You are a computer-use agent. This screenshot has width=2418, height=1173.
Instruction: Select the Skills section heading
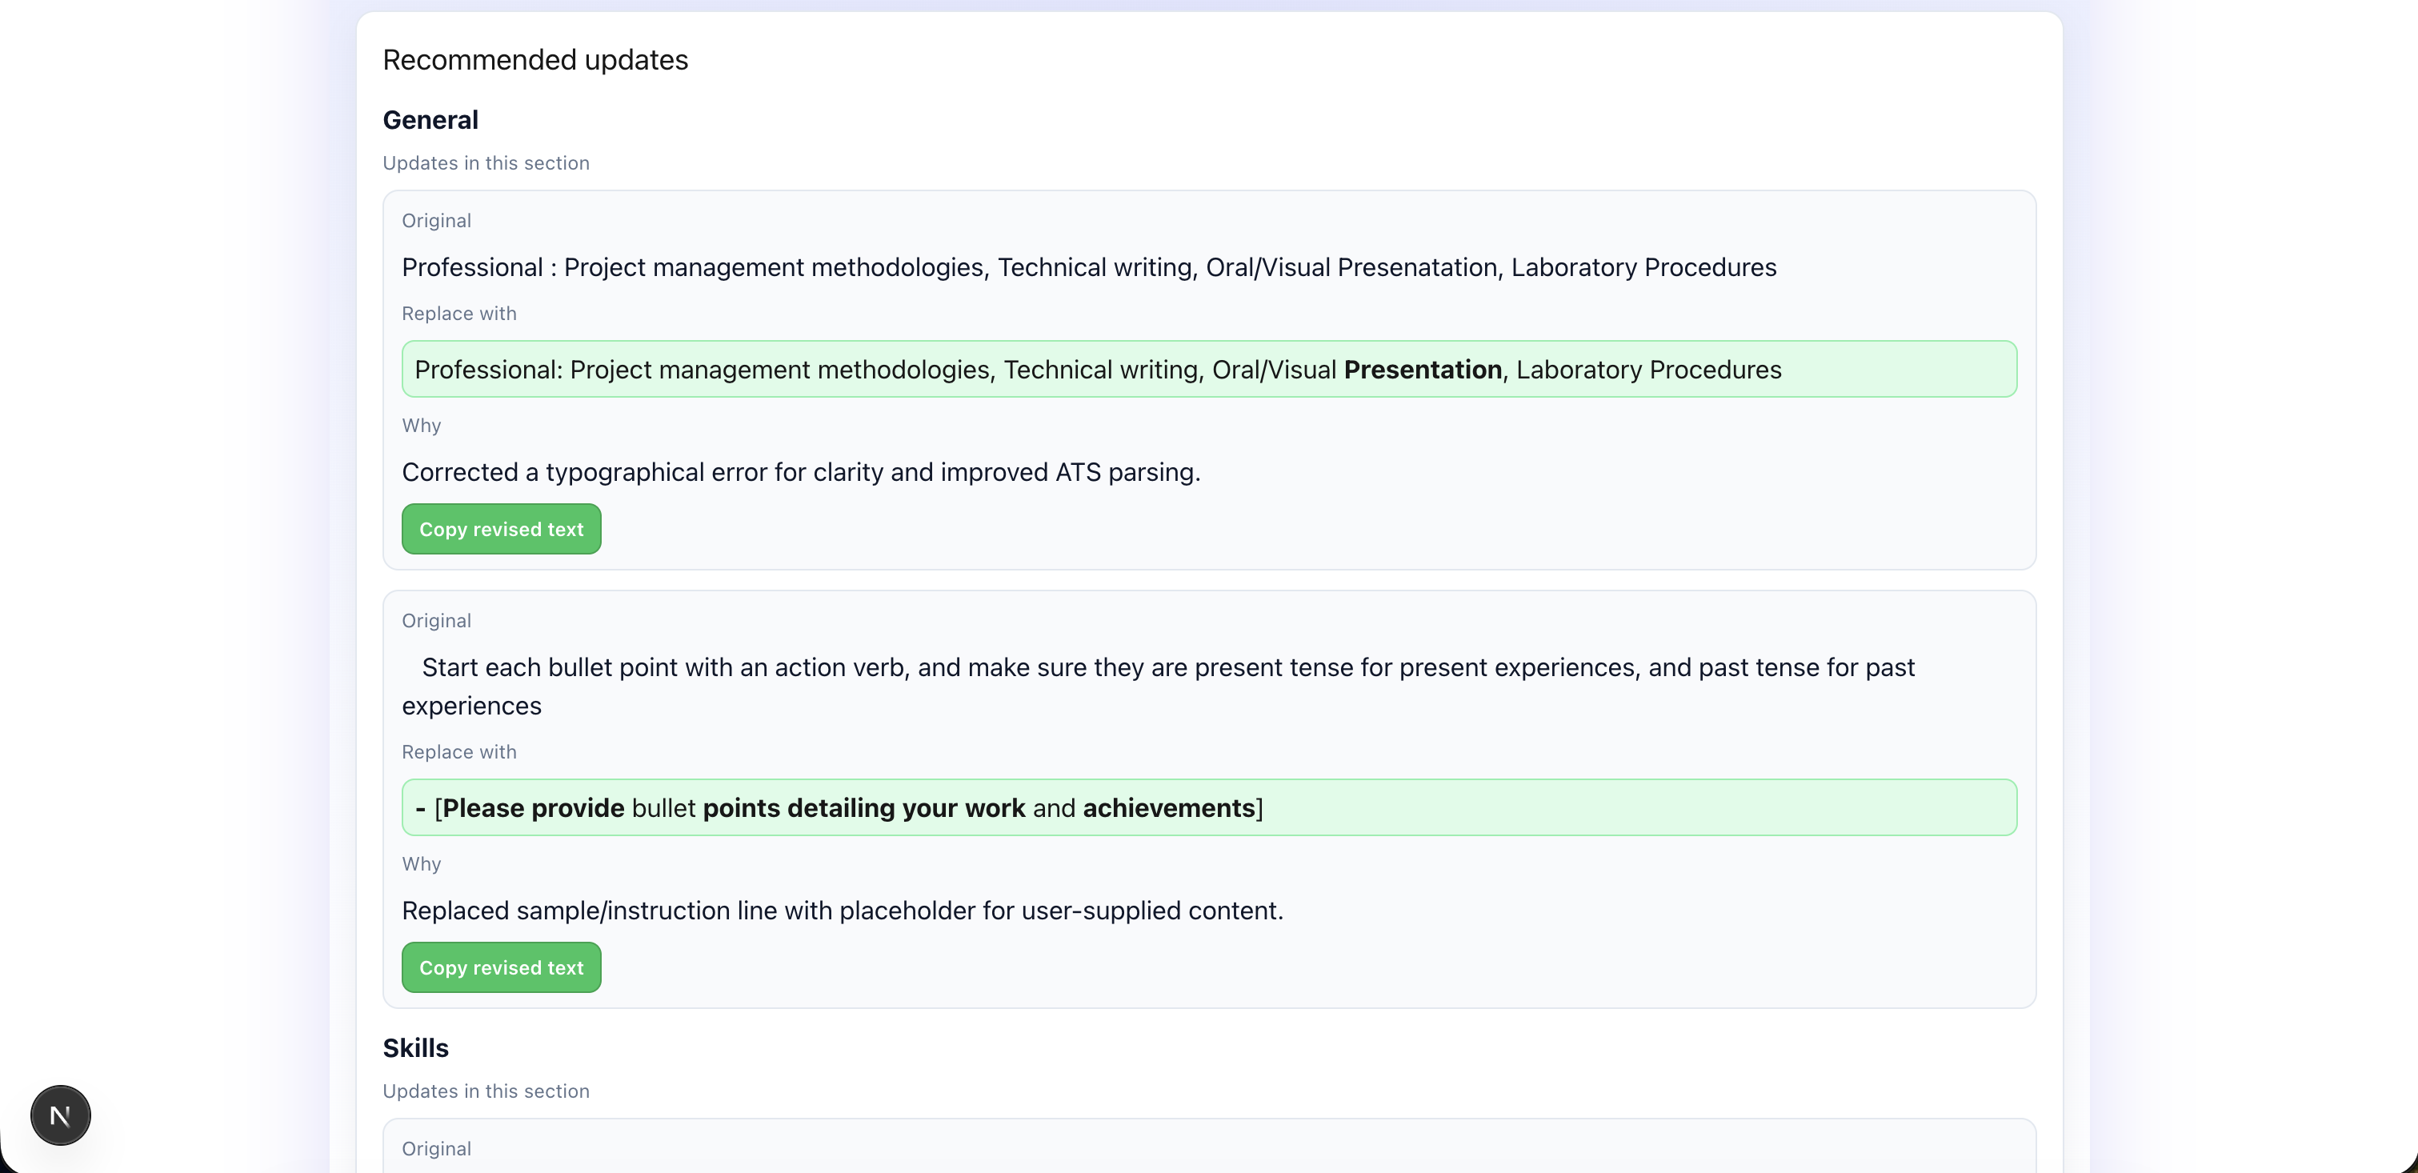(x=415, y=1048)
